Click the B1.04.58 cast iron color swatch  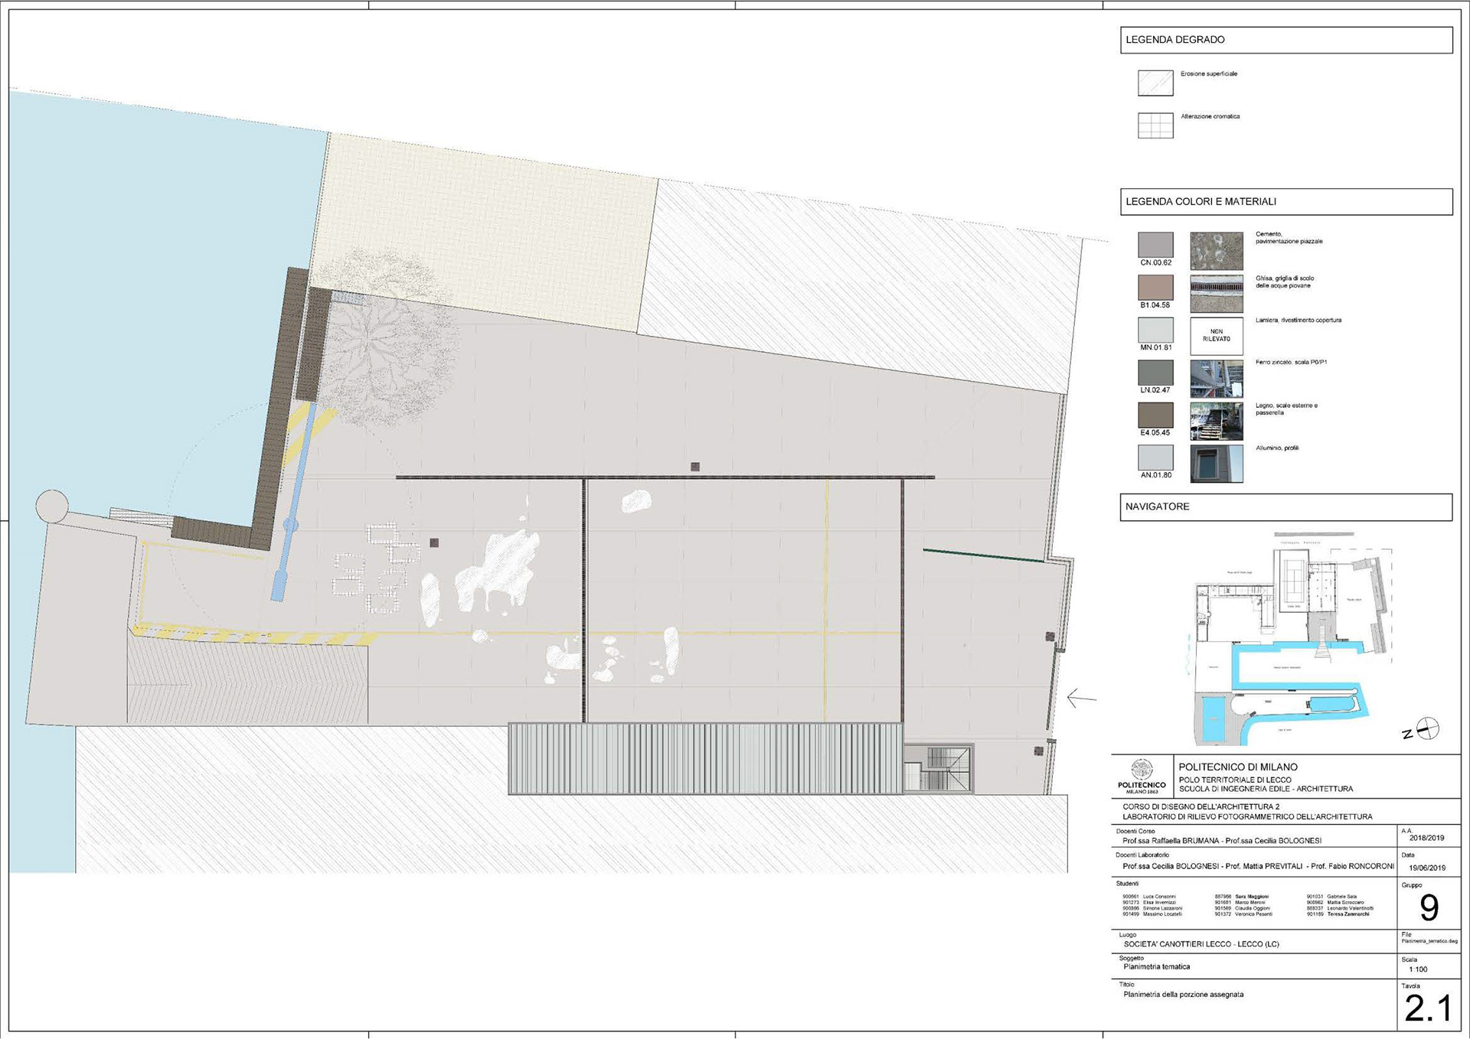pyautogui.click(x=1155, y=288)
